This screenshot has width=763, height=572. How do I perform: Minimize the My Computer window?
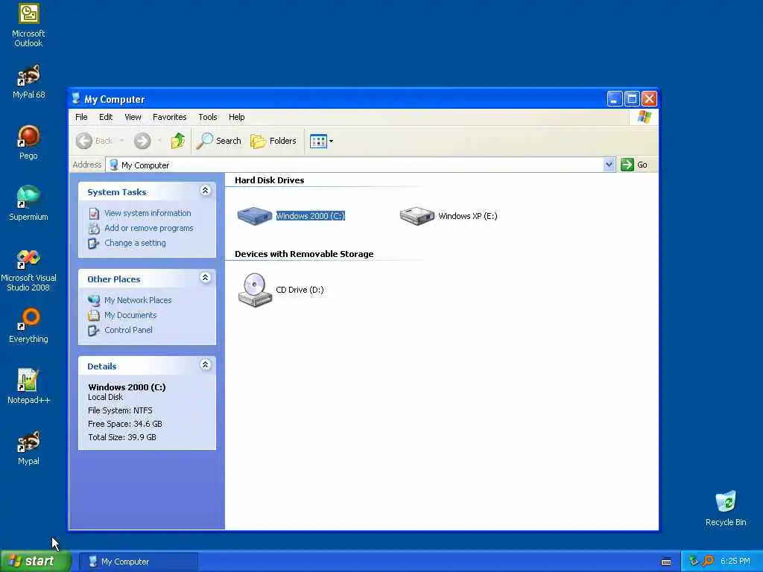tap(615, 99)
